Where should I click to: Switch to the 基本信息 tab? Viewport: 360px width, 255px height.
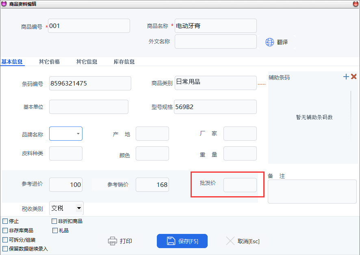(x=12, y=62)
